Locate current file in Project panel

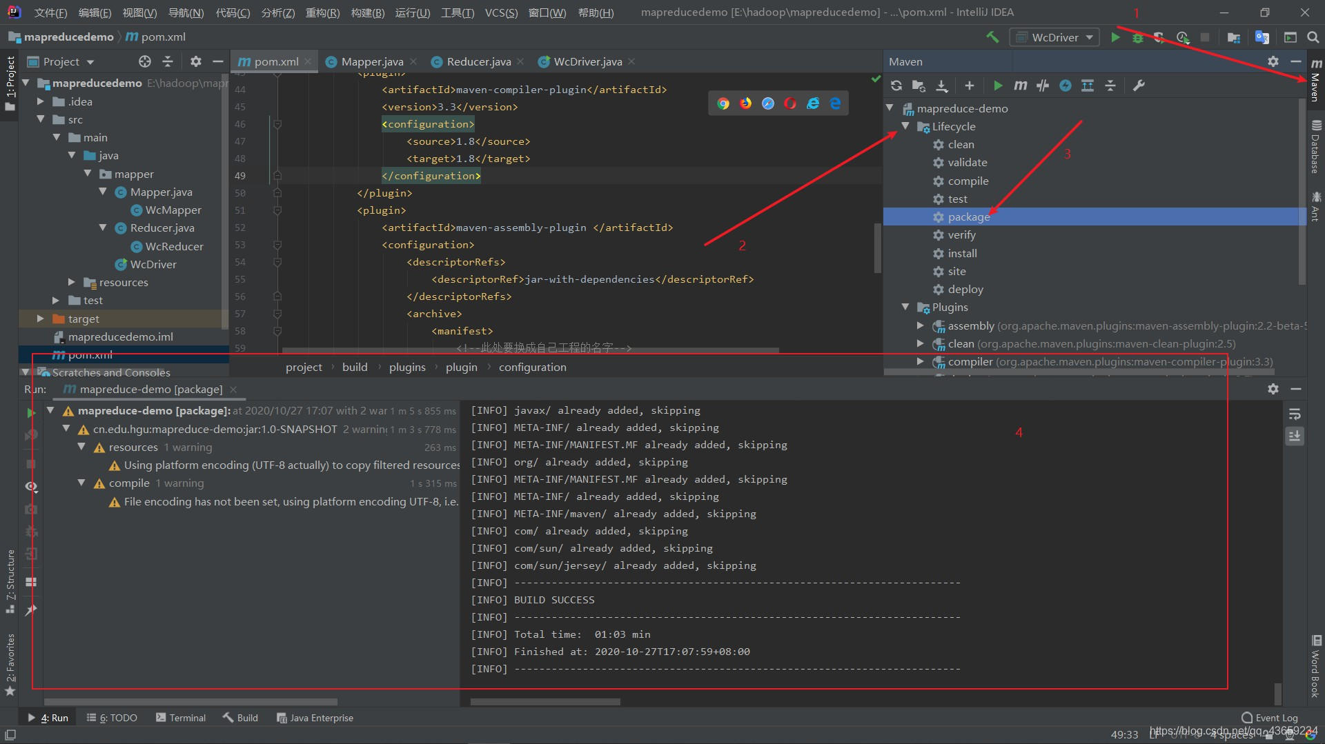(145, 61)
